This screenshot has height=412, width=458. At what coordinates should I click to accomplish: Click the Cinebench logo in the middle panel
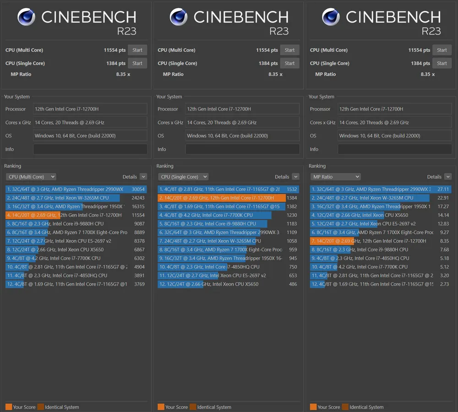point(179,17)
